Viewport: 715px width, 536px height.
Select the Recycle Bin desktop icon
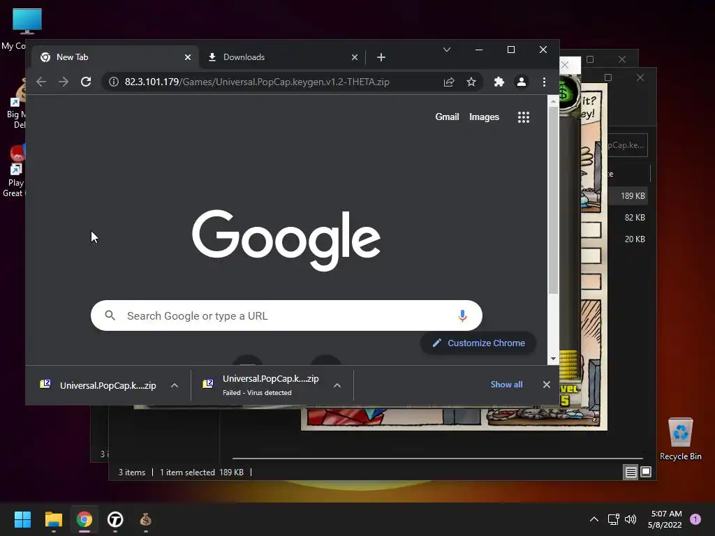(680, 438)
